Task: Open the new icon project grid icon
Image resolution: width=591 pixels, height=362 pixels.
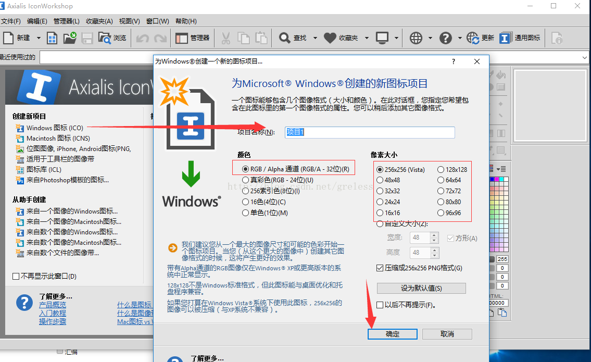Action: pyautogui.click(x=52, y=38)
